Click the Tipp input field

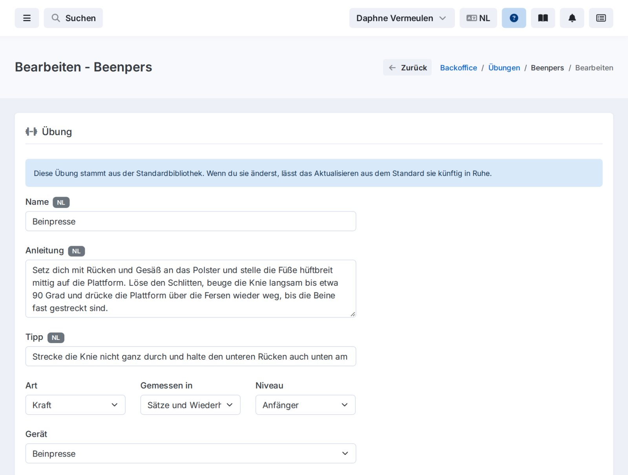[191, 356]
